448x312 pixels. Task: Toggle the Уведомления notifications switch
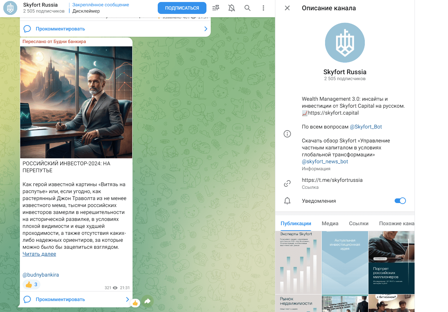click(x=400, y=201)
